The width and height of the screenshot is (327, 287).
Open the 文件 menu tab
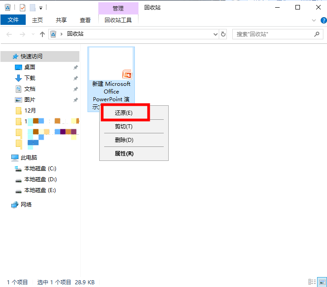pos(13,20)
